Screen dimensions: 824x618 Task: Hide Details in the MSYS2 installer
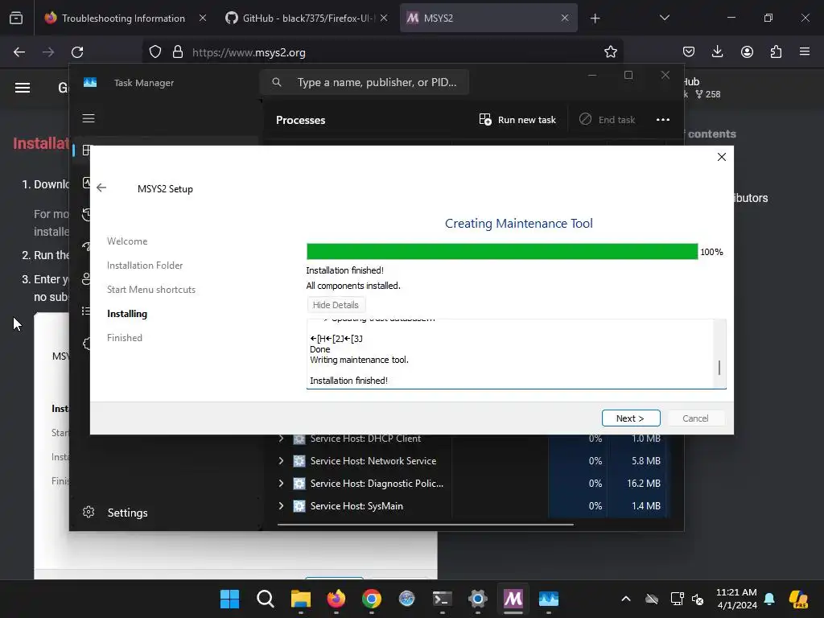(336, 305)
